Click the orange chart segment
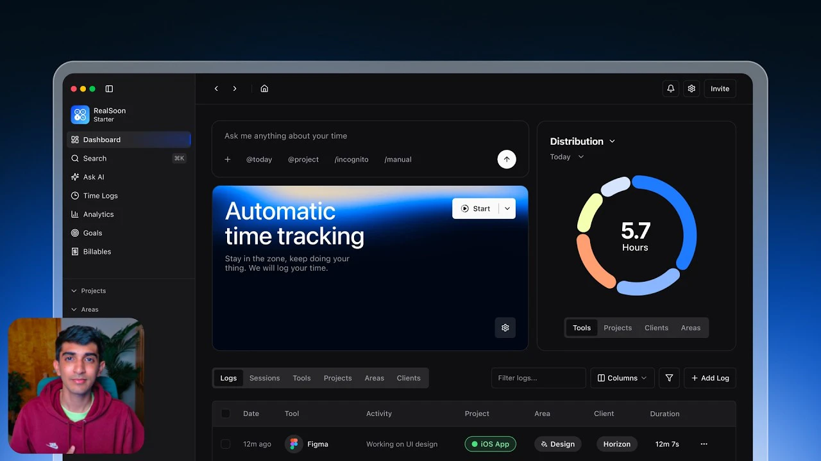Screen dimensions: 821x461 tap(588, 263)
